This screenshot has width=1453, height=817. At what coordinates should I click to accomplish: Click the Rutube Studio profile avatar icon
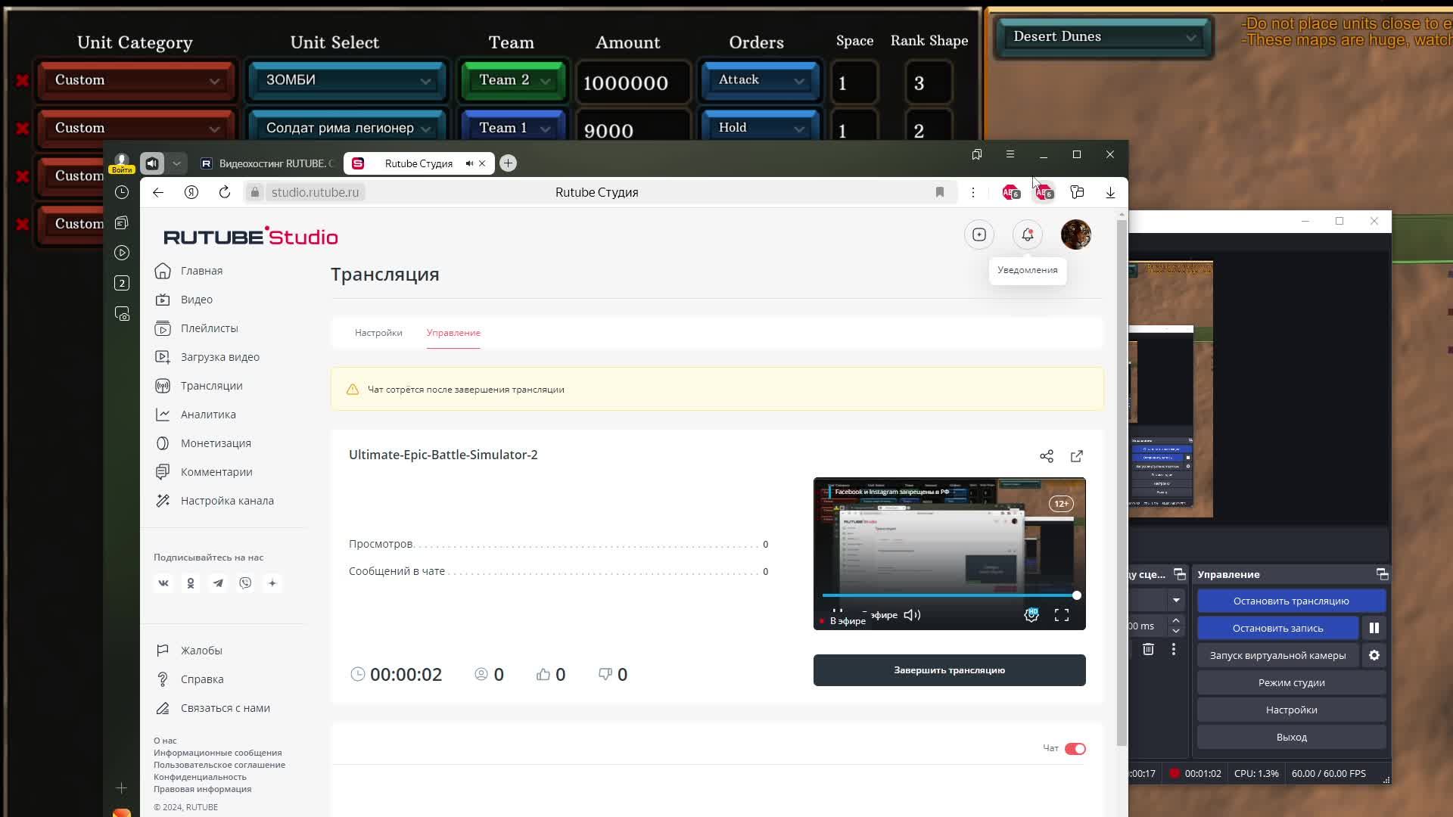tap(1075, 235)
